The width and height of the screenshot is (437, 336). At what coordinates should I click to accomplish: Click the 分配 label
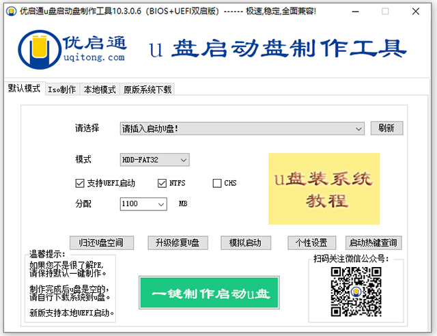click(x=83, y=204)
